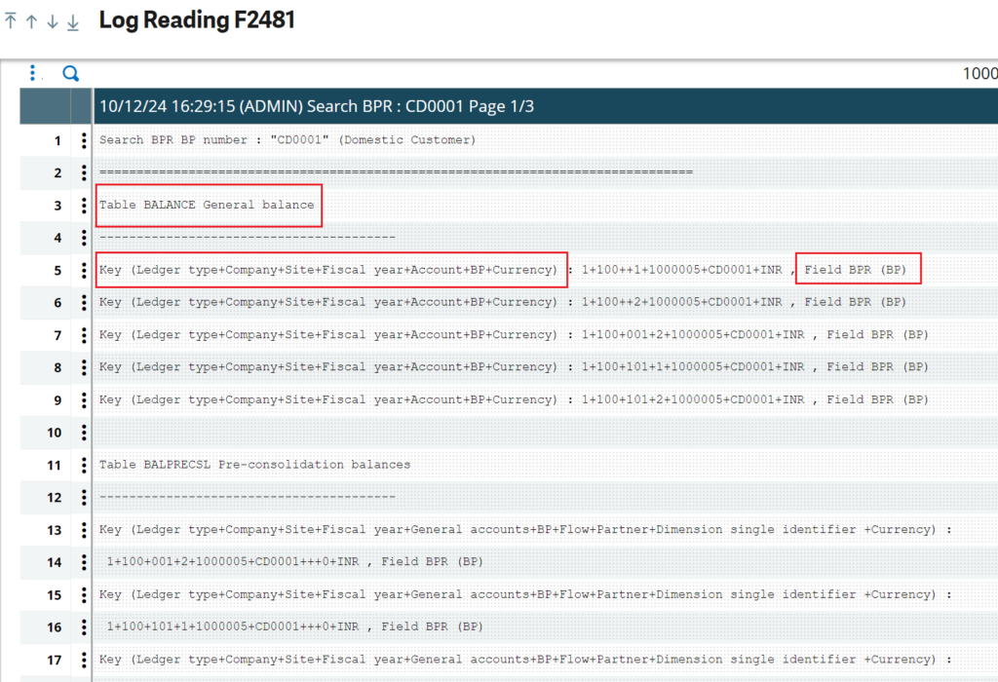
Task: Select the Log Reading F2481 title
Action: click(x=197, y=20)
